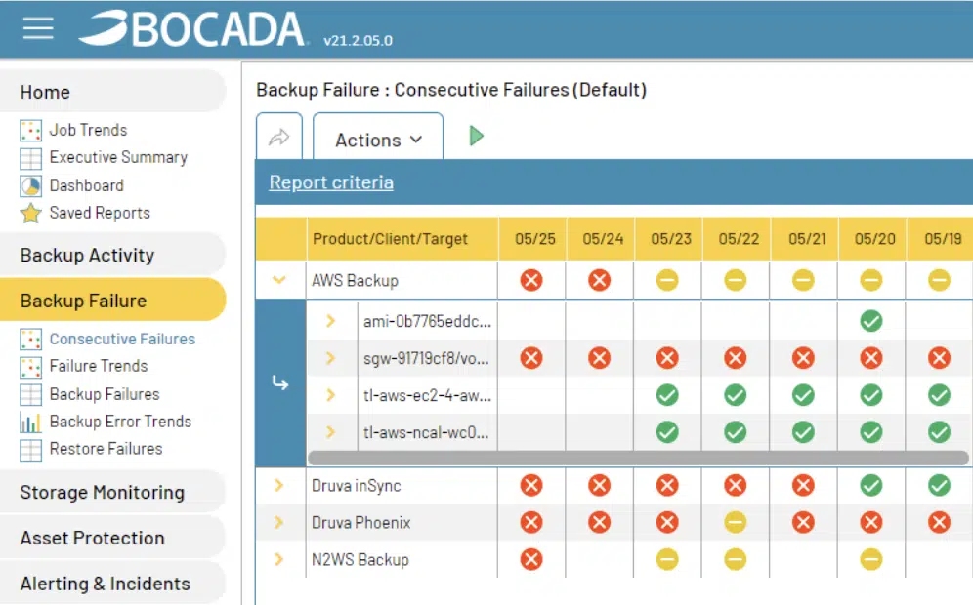Expand the Druva Phoenix row

point(278,523)
